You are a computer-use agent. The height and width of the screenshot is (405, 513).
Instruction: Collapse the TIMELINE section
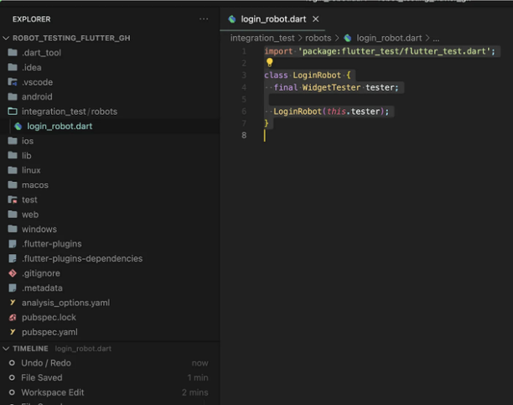point(6,349)
